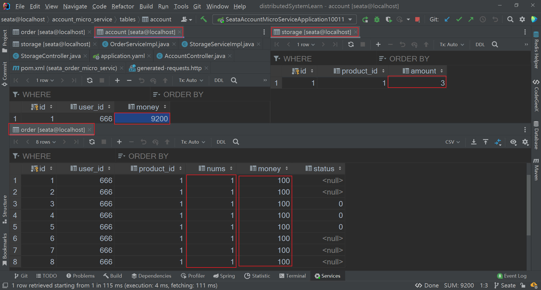Screen dimensions: 541x290
Task: Open the Refactor menu
Action: coord(123,6)
